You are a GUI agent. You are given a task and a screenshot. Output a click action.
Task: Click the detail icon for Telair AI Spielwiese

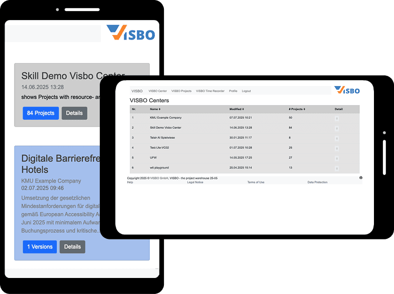337,138
